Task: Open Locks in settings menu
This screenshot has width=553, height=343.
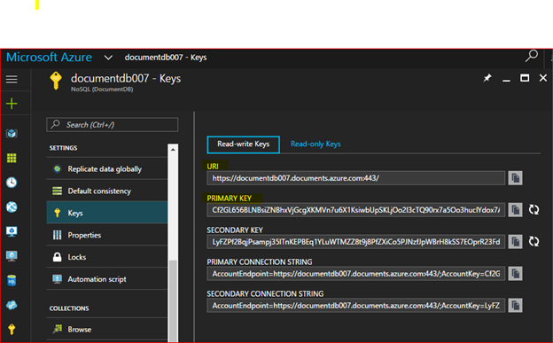Action: click(107, 257)
